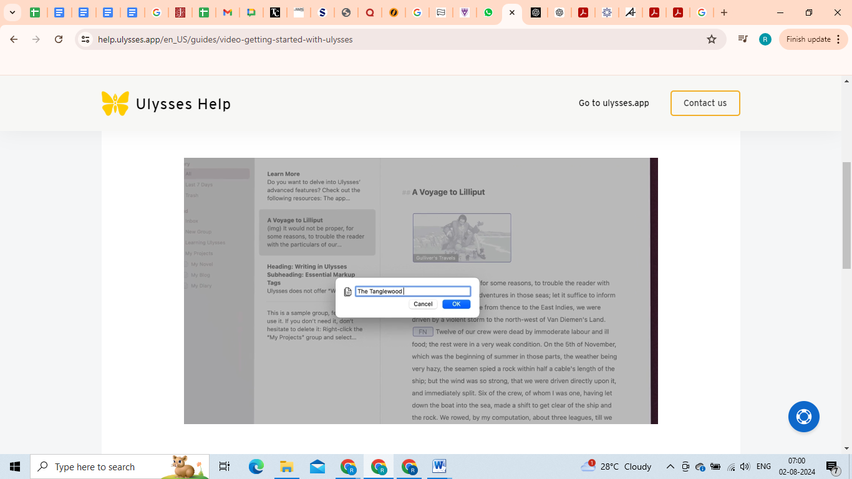Switch to the TC logo tab
Screen dimensions: 852x479
tap(275, 12)
